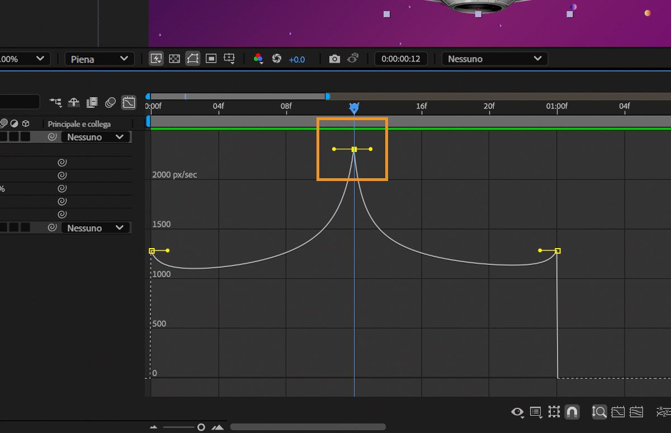This screenshot has height=433, width=671.
Task: Select the keyframe at the graph's peak
Action: coord(354,149)
